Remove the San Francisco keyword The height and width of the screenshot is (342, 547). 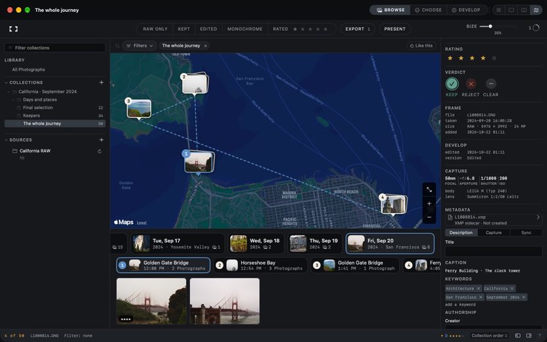(x=481, y=297)
